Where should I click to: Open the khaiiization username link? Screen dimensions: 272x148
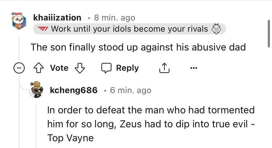coord(57,18)
